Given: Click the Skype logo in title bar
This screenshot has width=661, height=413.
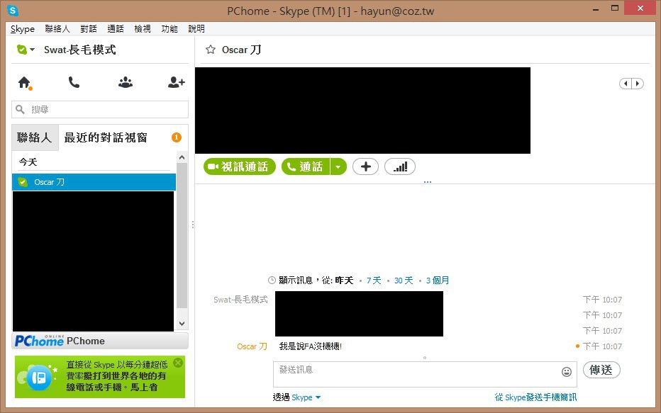Looking at the screenshot, I should pyautogui.click(x=13, y=11).
